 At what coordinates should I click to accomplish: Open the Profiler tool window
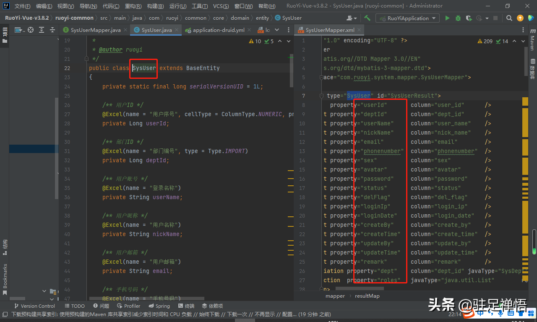tap(128, 306)
